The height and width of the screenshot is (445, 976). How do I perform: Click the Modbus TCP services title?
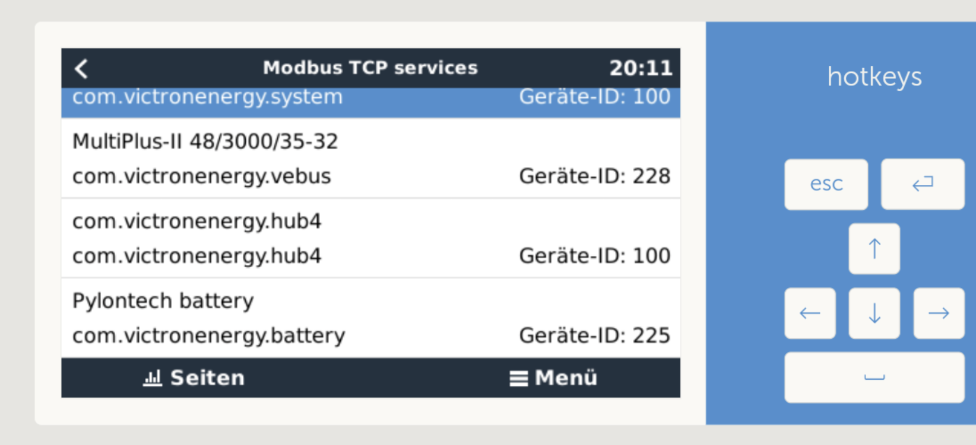370,68
